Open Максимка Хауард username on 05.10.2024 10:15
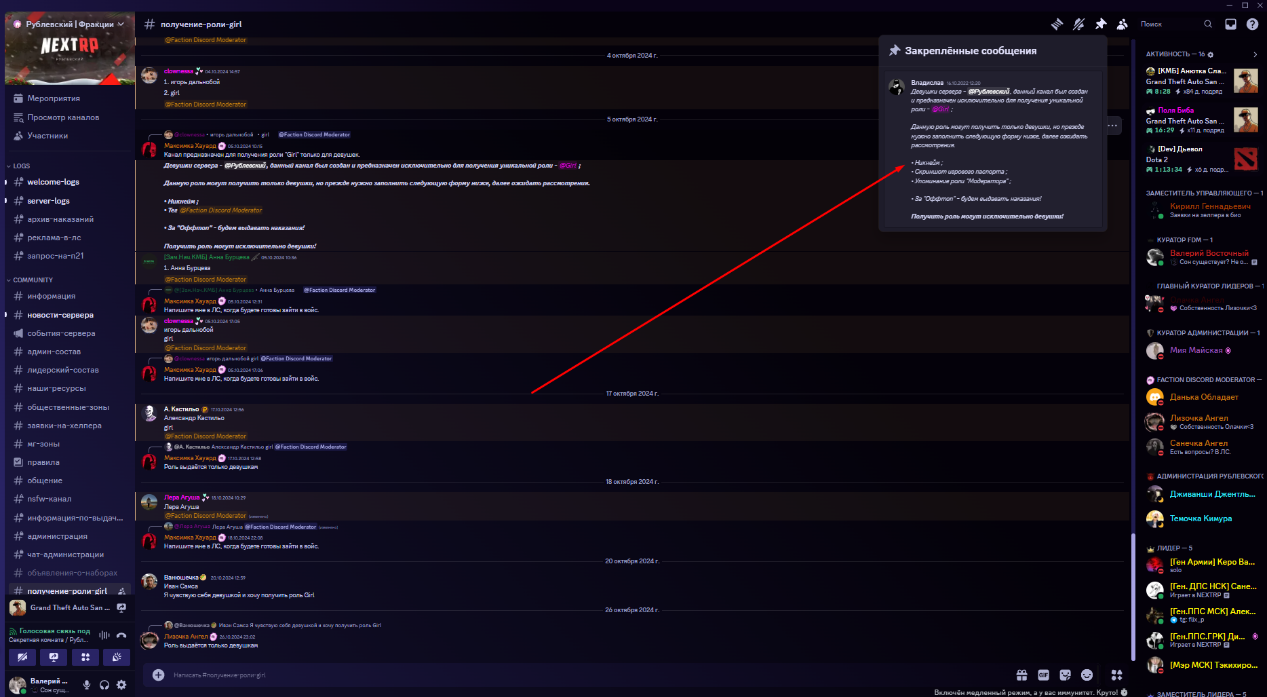This screenshot has height=697, width=1267. tap(190, 146)
